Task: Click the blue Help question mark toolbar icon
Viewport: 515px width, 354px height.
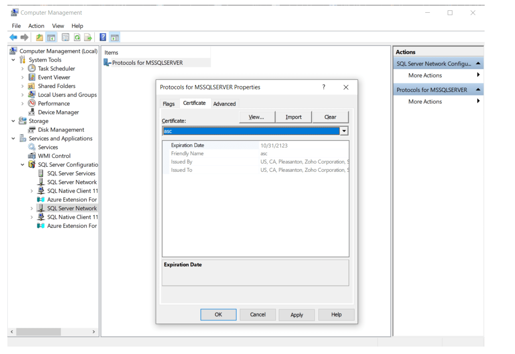Action: pyautogui.click(x=103, y=37)
